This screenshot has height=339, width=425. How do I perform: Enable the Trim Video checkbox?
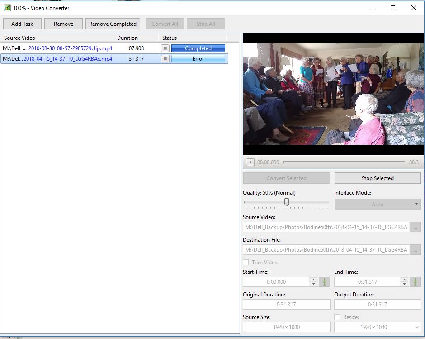click(x=246, y=263)
